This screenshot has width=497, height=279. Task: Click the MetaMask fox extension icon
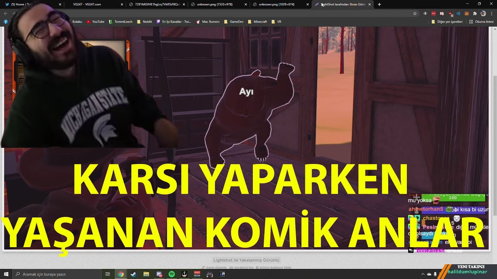[466, 13]
